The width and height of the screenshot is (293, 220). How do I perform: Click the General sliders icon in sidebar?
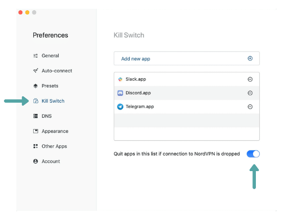(35, 56)
